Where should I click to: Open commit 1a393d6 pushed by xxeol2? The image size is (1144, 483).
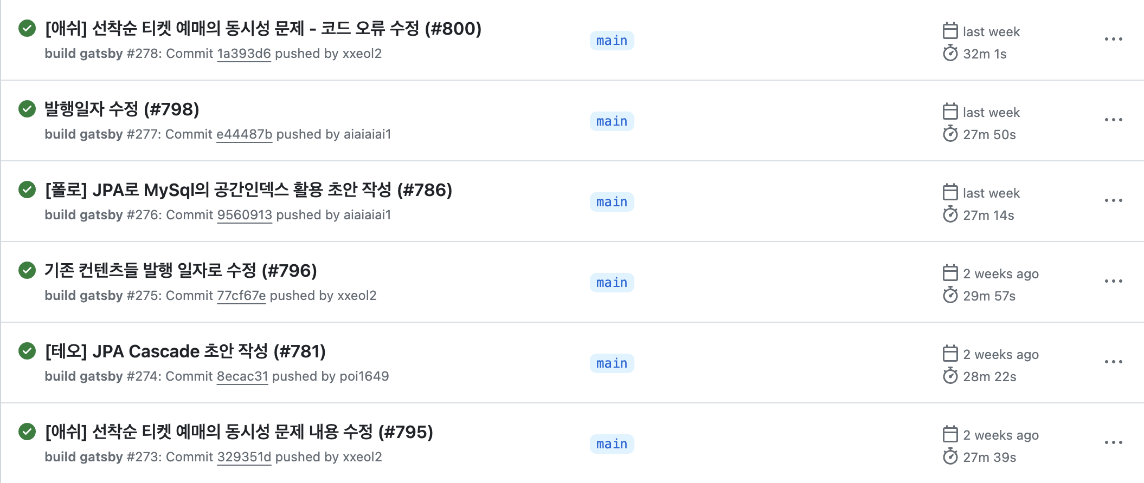click(x=245, y=54)
